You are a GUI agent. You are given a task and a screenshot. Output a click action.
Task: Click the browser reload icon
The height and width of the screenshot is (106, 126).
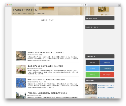click(82, 5)
